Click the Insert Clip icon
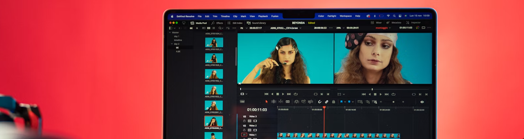524x139 pixels. point(297,102)
